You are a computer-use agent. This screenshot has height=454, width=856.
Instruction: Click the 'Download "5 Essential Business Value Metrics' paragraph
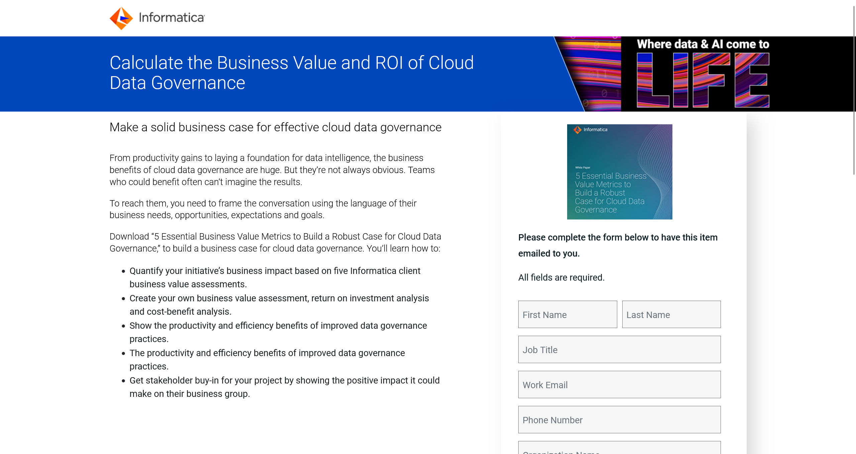pyautogui.click(x=276, y=242)
